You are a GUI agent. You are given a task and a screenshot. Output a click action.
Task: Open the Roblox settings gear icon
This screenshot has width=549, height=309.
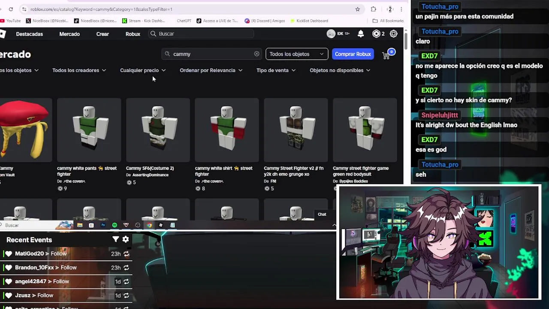pos(393,34)
